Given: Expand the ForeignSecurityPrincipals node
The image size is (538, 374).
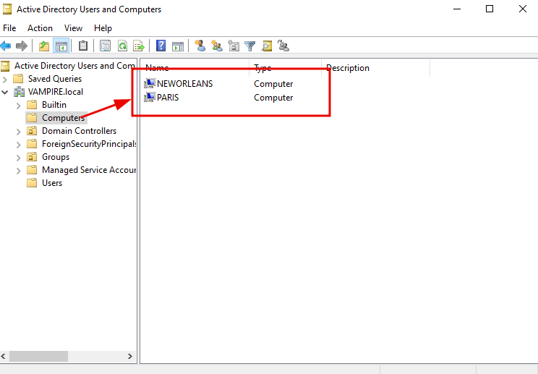Looking at the screenshot, I should click(19, 145).
